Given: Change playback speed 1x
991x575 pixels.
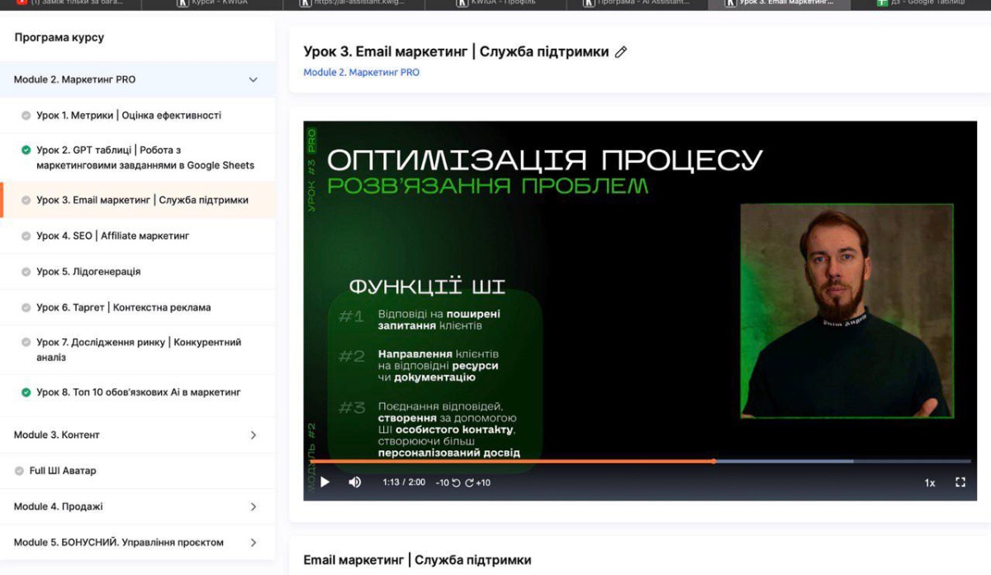Looking at the screenshot, I should coord(930,482).
